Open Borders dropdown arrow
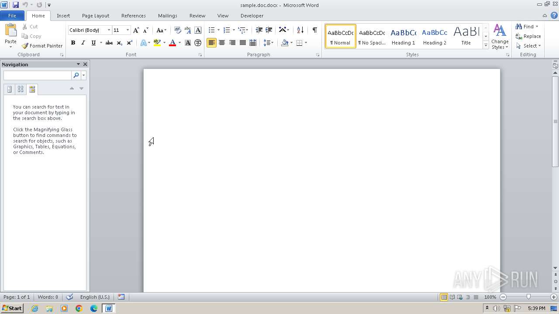This screenshot has height=314, width=559. click(x=306, y=43)
